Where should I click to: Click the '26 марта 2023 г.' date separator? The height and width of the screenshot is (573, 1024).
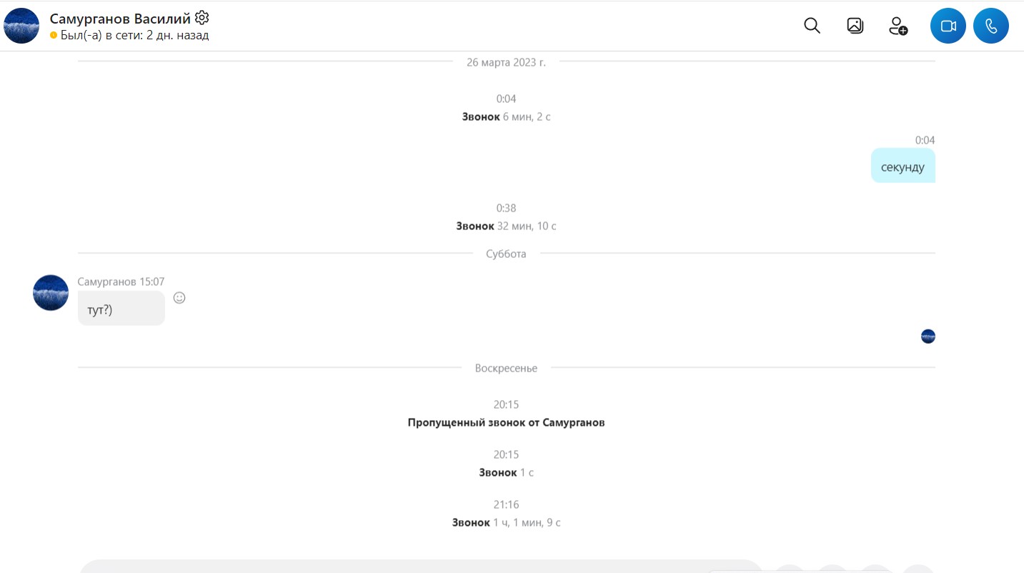[x=506, y=62]
